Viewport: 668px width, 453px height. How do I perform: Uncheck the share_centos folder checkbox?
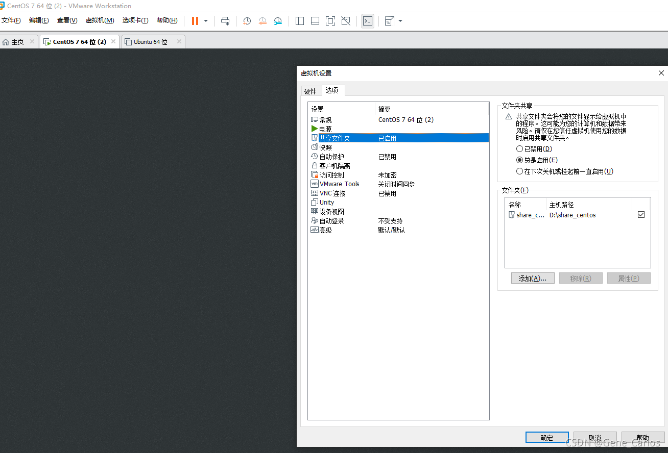pos(641,215)
